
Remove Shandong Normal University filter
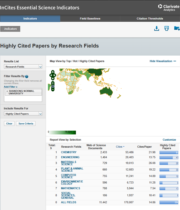click(x=7, y=91)
